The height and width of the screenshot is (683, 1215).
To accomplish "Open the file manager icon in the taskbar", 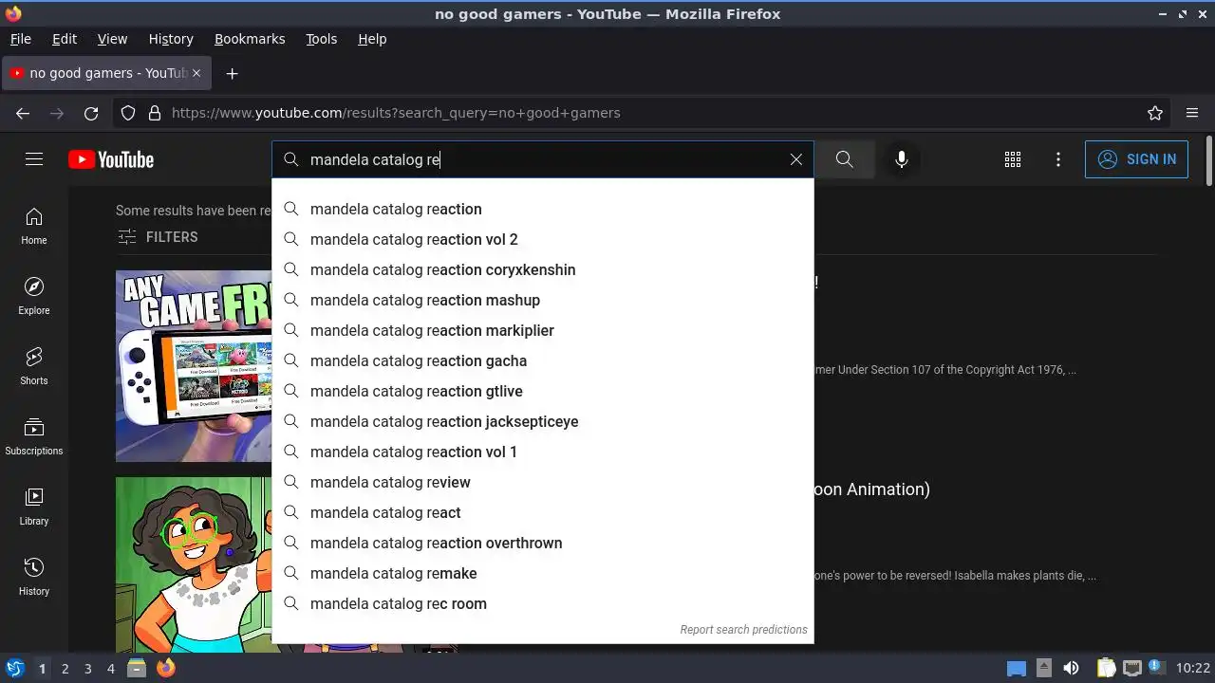I will click(137, 669).
